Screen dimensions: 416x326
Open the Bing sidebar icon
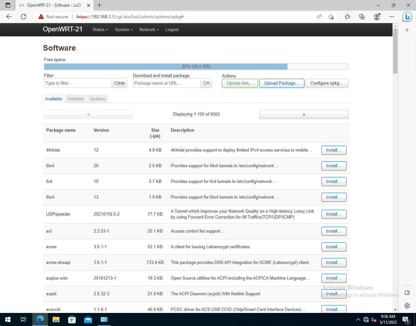click(x=407, y=17)
